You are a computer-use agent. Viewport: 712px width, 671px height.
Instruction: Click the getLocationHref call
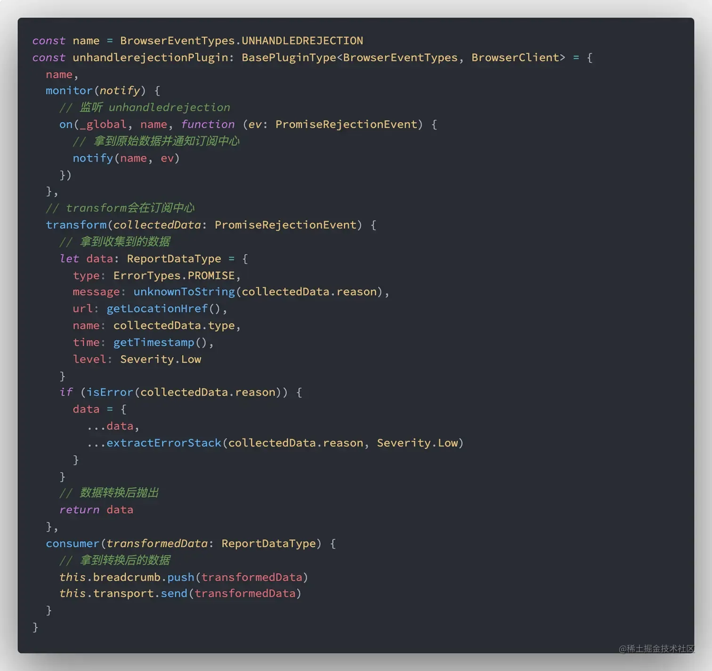click(157, 309)
